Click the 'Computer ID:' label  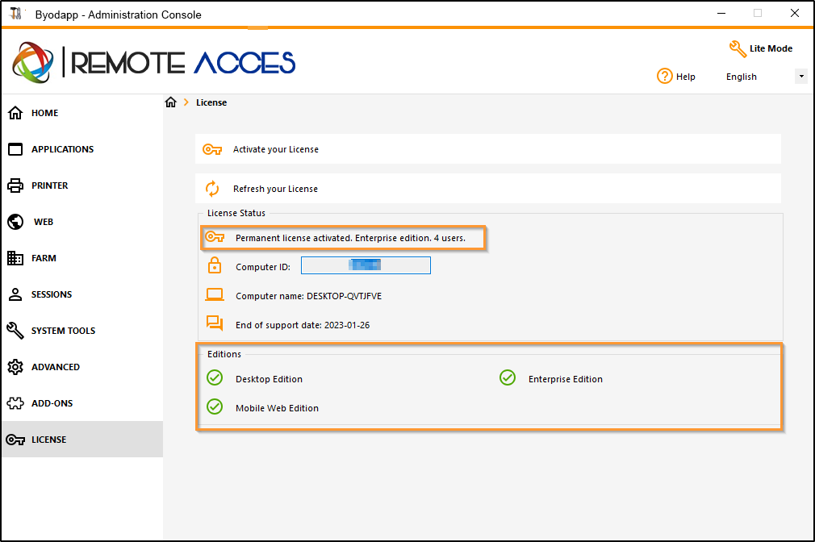(x=263, y=267)
